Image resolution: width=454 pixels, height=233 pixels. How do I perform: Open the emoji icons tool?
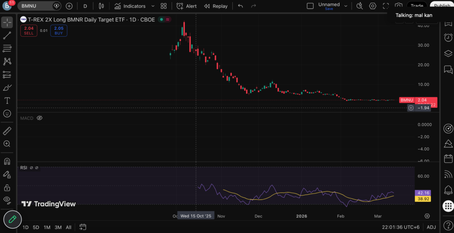coord(7,114)
